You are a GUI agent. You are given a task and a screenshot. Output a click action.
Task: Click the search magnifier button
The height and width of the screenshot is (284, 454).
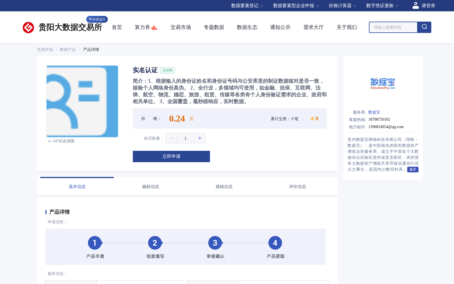[424, 27]
